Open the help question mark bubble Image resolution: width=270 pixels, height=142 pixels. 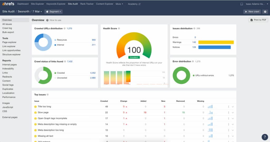[x=265, y=137]
